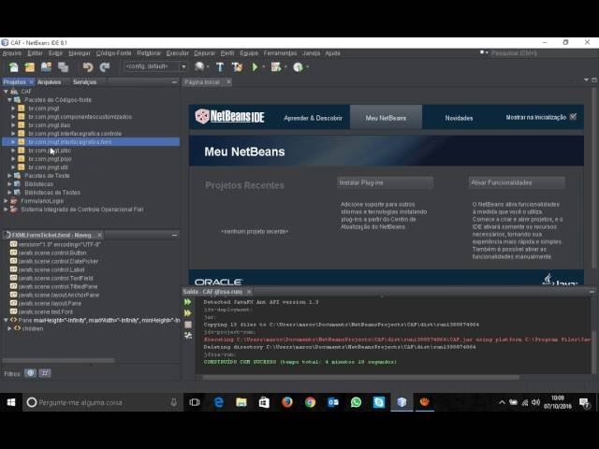Click the second re-run arrows icon in output
The height and width of the screenshot is (449, 599).
[x=187, y=313]
